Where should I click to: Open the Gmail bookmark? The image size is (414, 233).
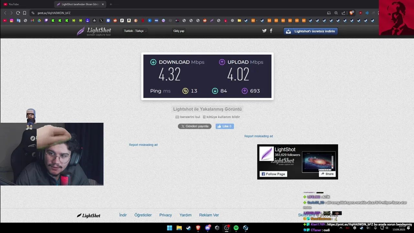(32, 20)
